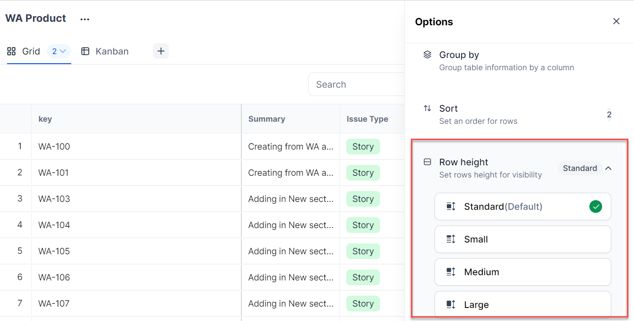Click the plus icon to add a view
This screenshot has width=634, height=321.
coord(161,51)
